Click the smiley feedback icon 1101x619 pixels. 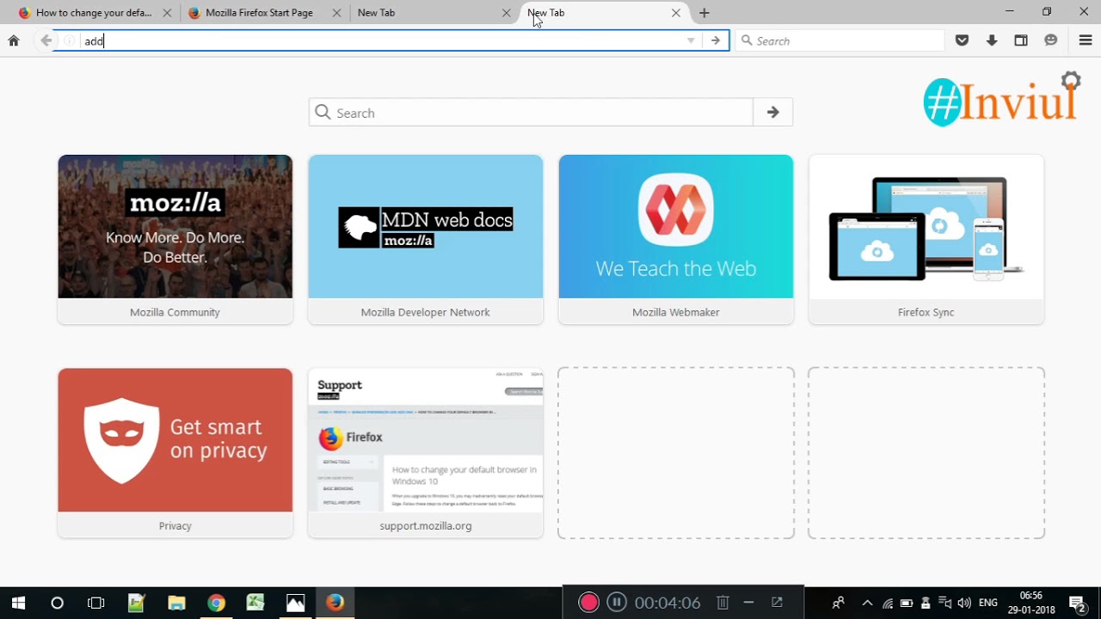(1050, 40)
